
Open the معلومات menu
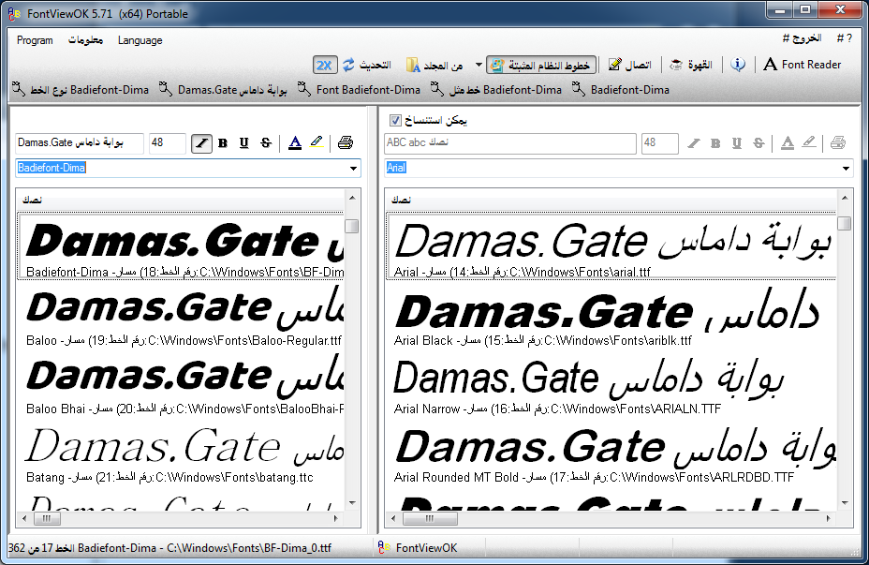[85, 40]
